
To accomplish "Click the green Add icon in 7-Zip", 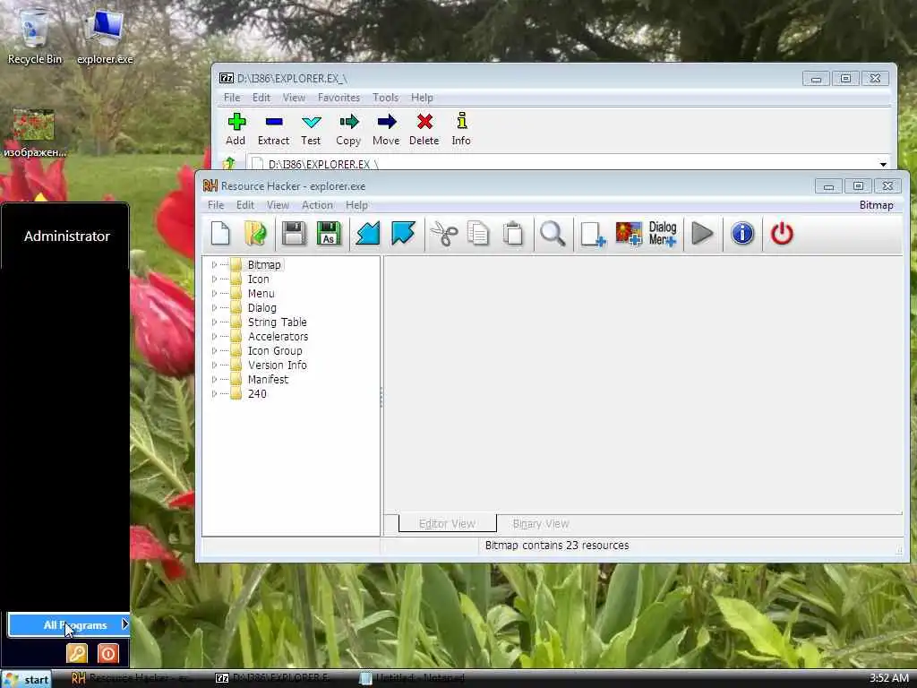I will click(236, 122).
